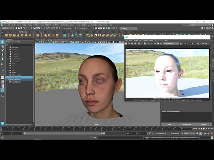This screenshot has width=214, height=160.
Task: Click the range slider bar handle
Action: point(64,133)
